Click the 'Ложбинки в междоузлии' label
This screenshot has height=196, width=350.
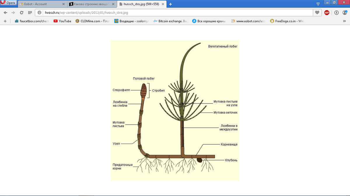click(x=229, y=128)
